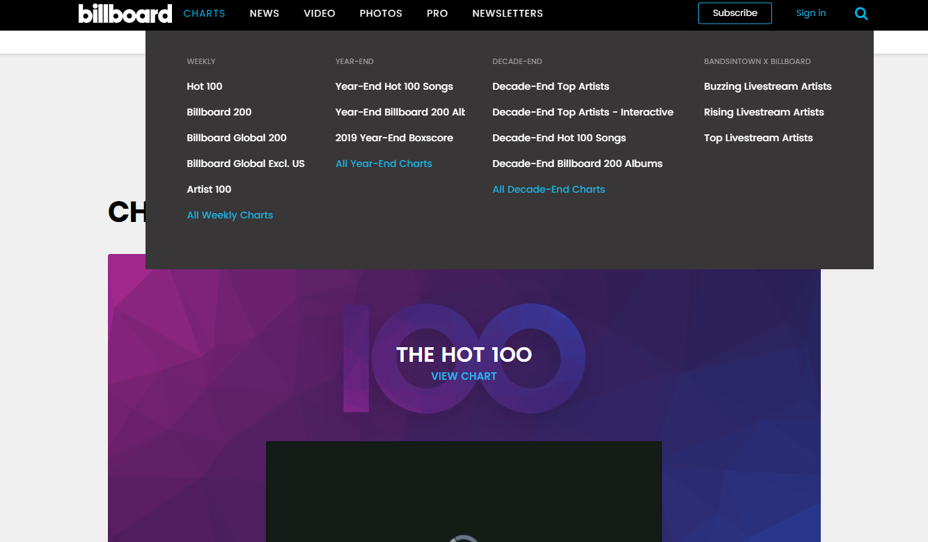This screenshot has width=928, height=542.
Task: Open Decade-End Top Artists - Interactive
Action: [583, 112]
